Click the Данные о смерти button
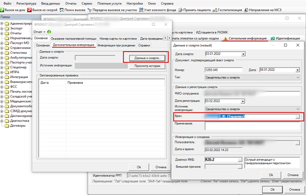306x195 pixels. [147, 58]
